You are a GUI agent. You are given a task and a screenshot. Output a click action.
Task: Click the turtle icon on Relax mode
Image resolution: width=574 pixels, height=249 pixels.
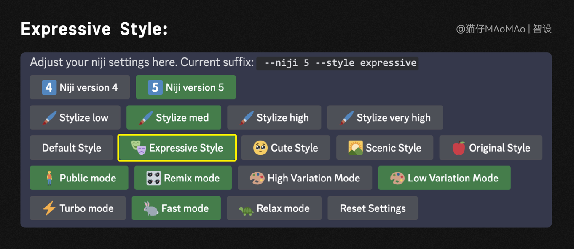tap(246, 209)
